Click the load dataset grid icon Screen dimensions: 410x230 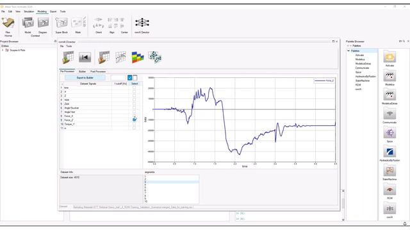68,57
